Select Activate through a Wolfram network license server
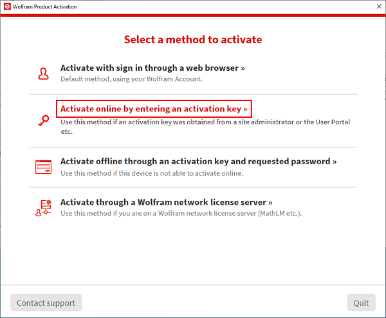The image size is (386, 318). click(167, 202)
